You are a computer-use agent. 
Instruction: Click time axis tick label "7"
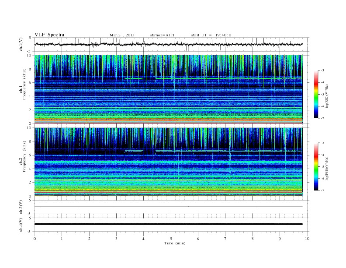coord(225,239)
